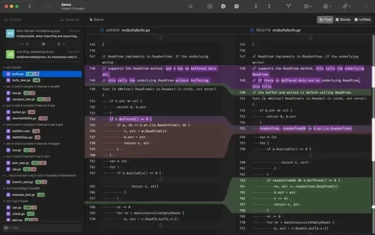Click half-circle compare icon between A and B
Screen dimensions: 375x235
pos(43,44)
